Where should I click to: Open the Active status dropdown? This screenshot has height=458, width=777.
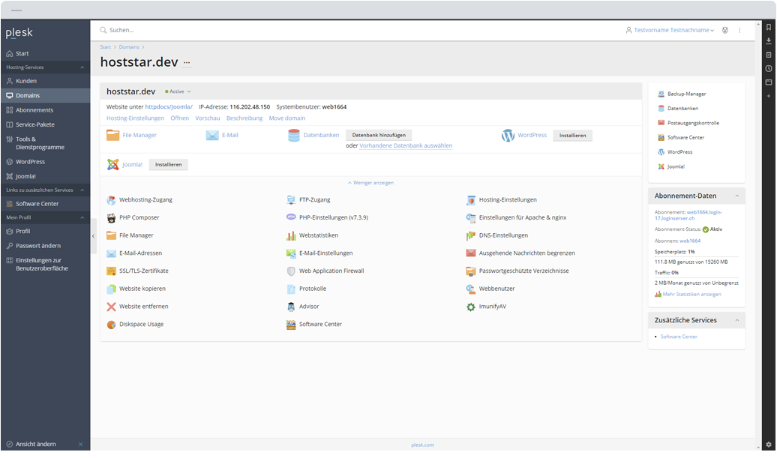pyautogui.click(x=178, y=92)
